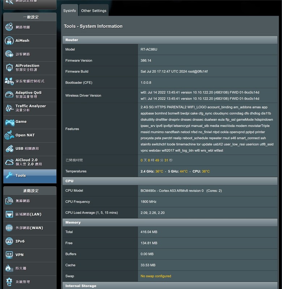The image size is (282, 289).
Task: Click bootloader value 1.0.0.8
Action: click(x=146, y=83)
